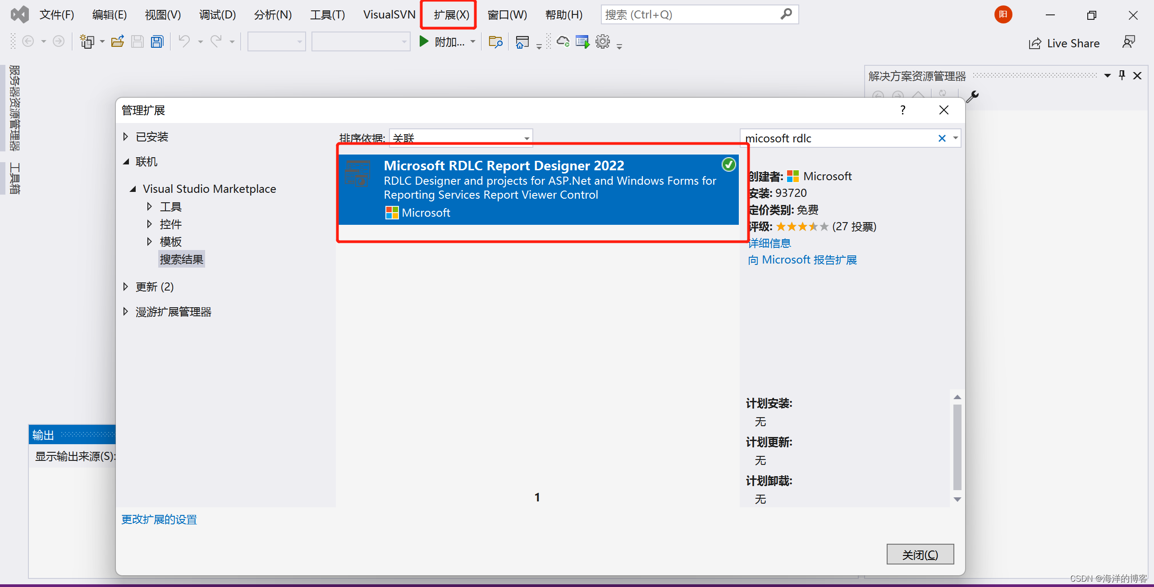Open the 文件(F) menu
Image resolution: width=1154 pixels, height=587 pixels.
click(x=57, y=15)
